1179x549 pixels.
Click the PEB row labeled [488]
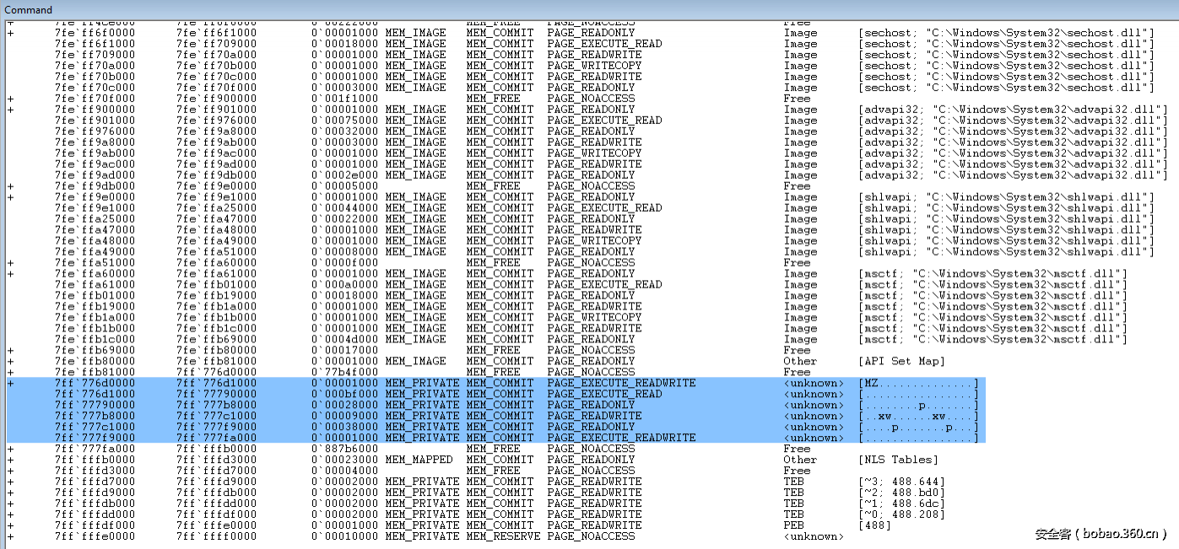pos(874,525)
